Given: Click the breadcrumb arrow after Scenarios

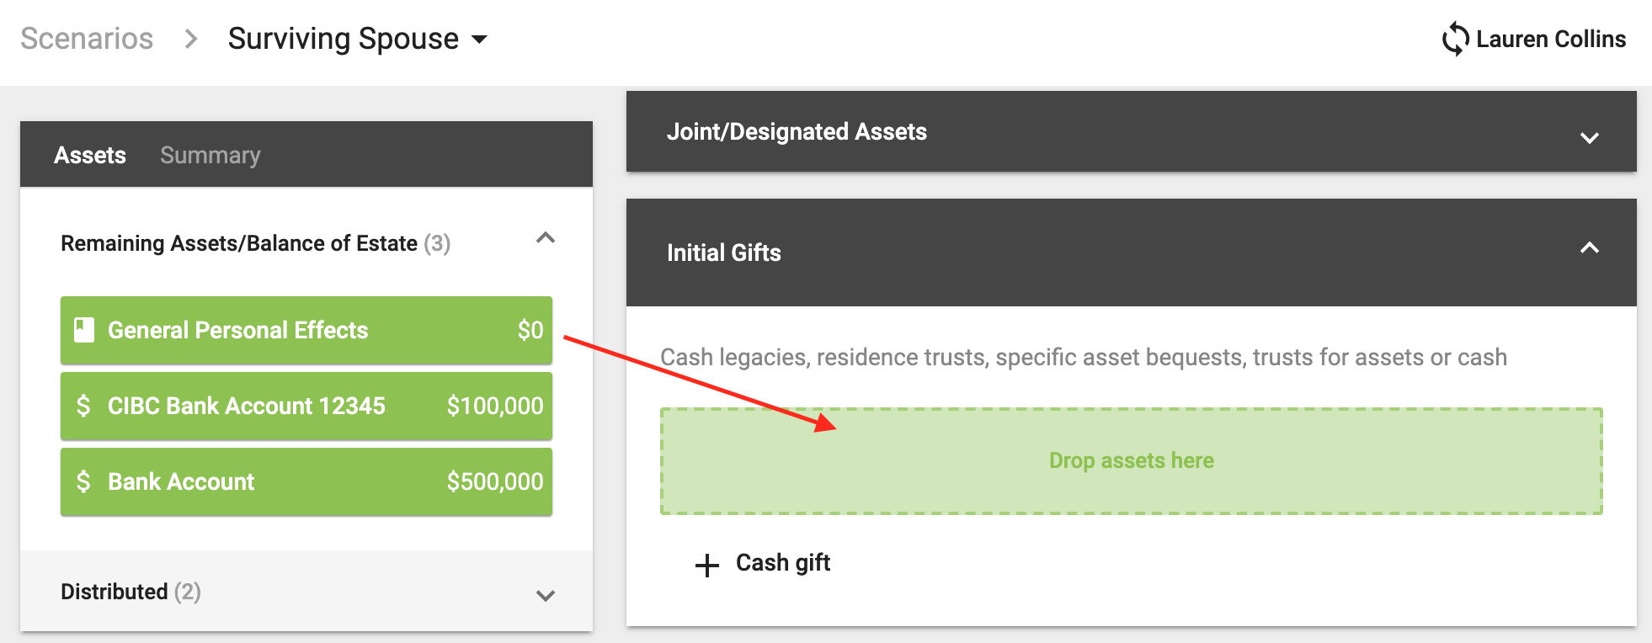Looking at the screenshot, I should [x=191, y=39].
